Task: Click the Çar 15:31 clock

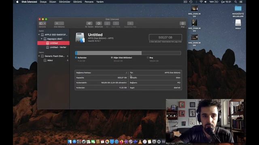Action: point(226,2)
